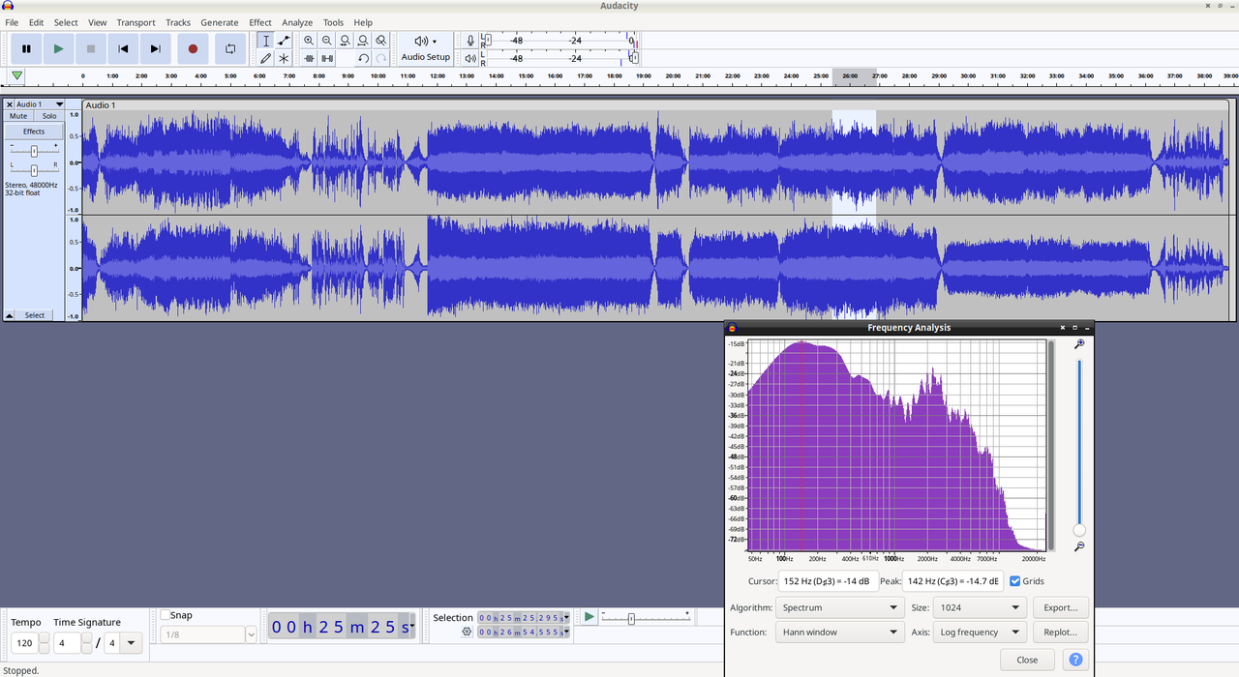Select the Draw pencil tool
The height and width of the screenshot is (677, 1239).
pos(265,58)
